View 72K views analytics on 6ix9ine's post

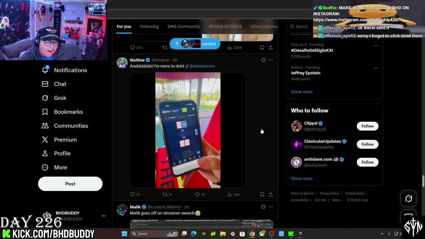[233, 195]
